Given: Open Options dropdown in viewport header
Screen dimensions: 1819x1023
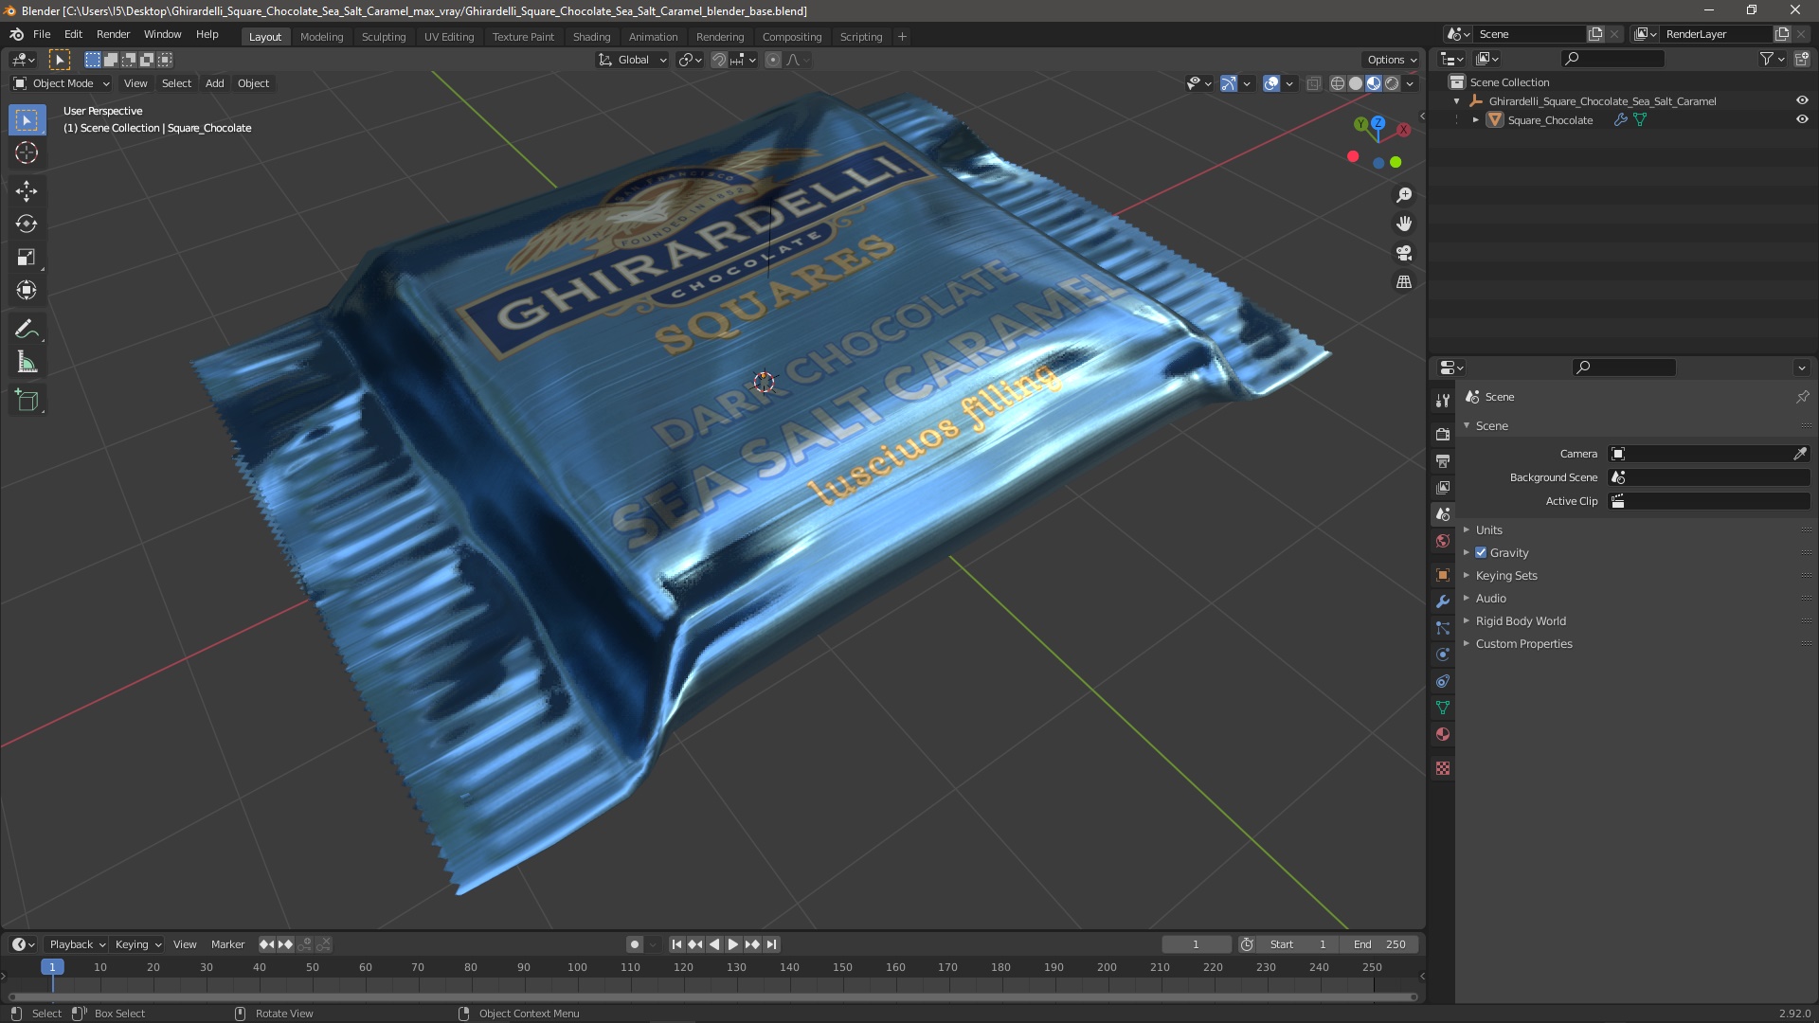Looking at the screenshot, I should (x=1391, y=60).
